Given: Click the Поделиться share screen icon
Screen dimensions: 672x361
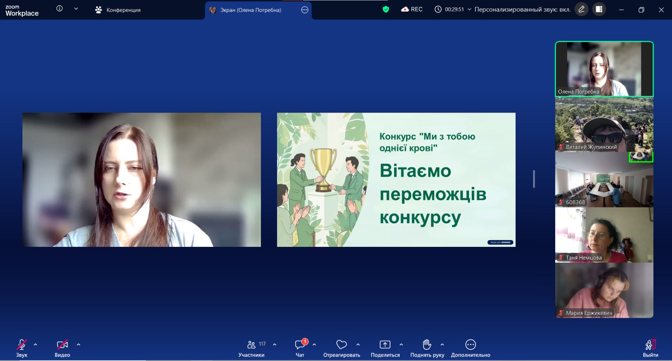Looking at the screenshot, I should 385,345.
